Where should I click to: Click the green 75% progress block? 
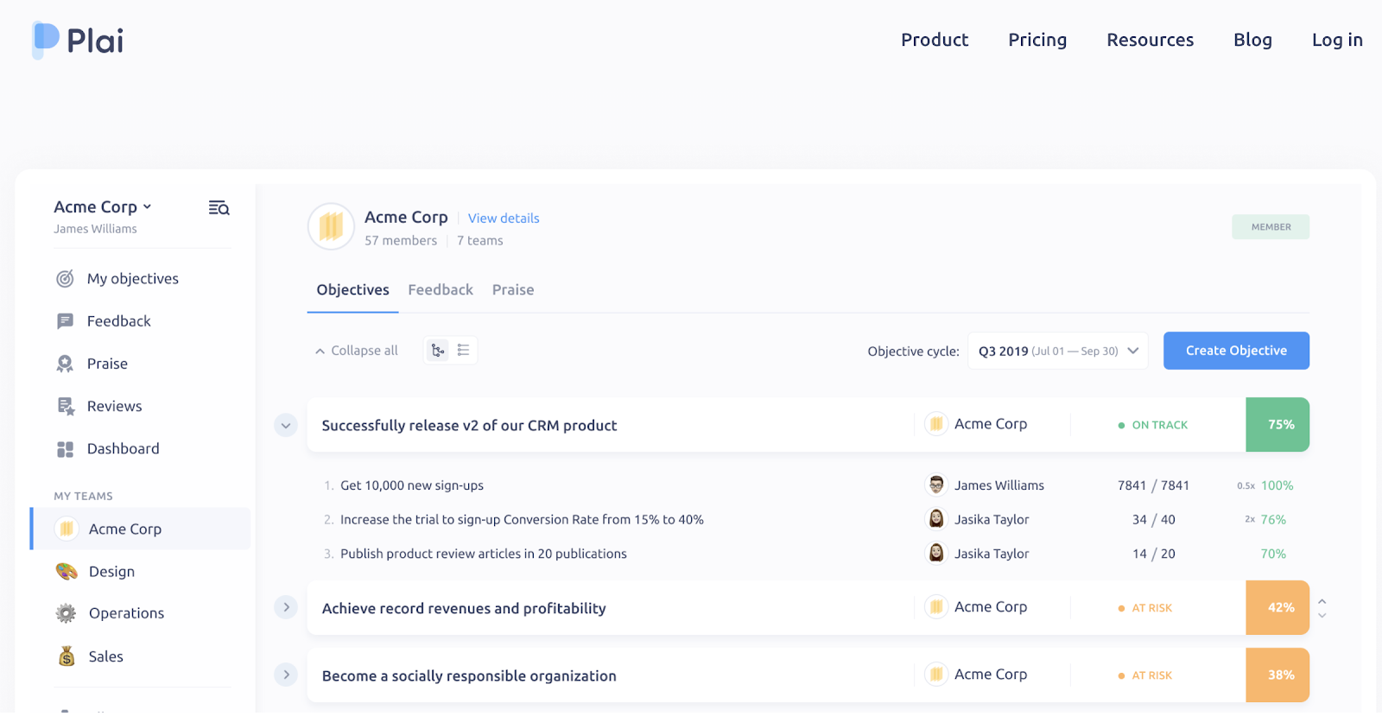[x=1277, y=425]
